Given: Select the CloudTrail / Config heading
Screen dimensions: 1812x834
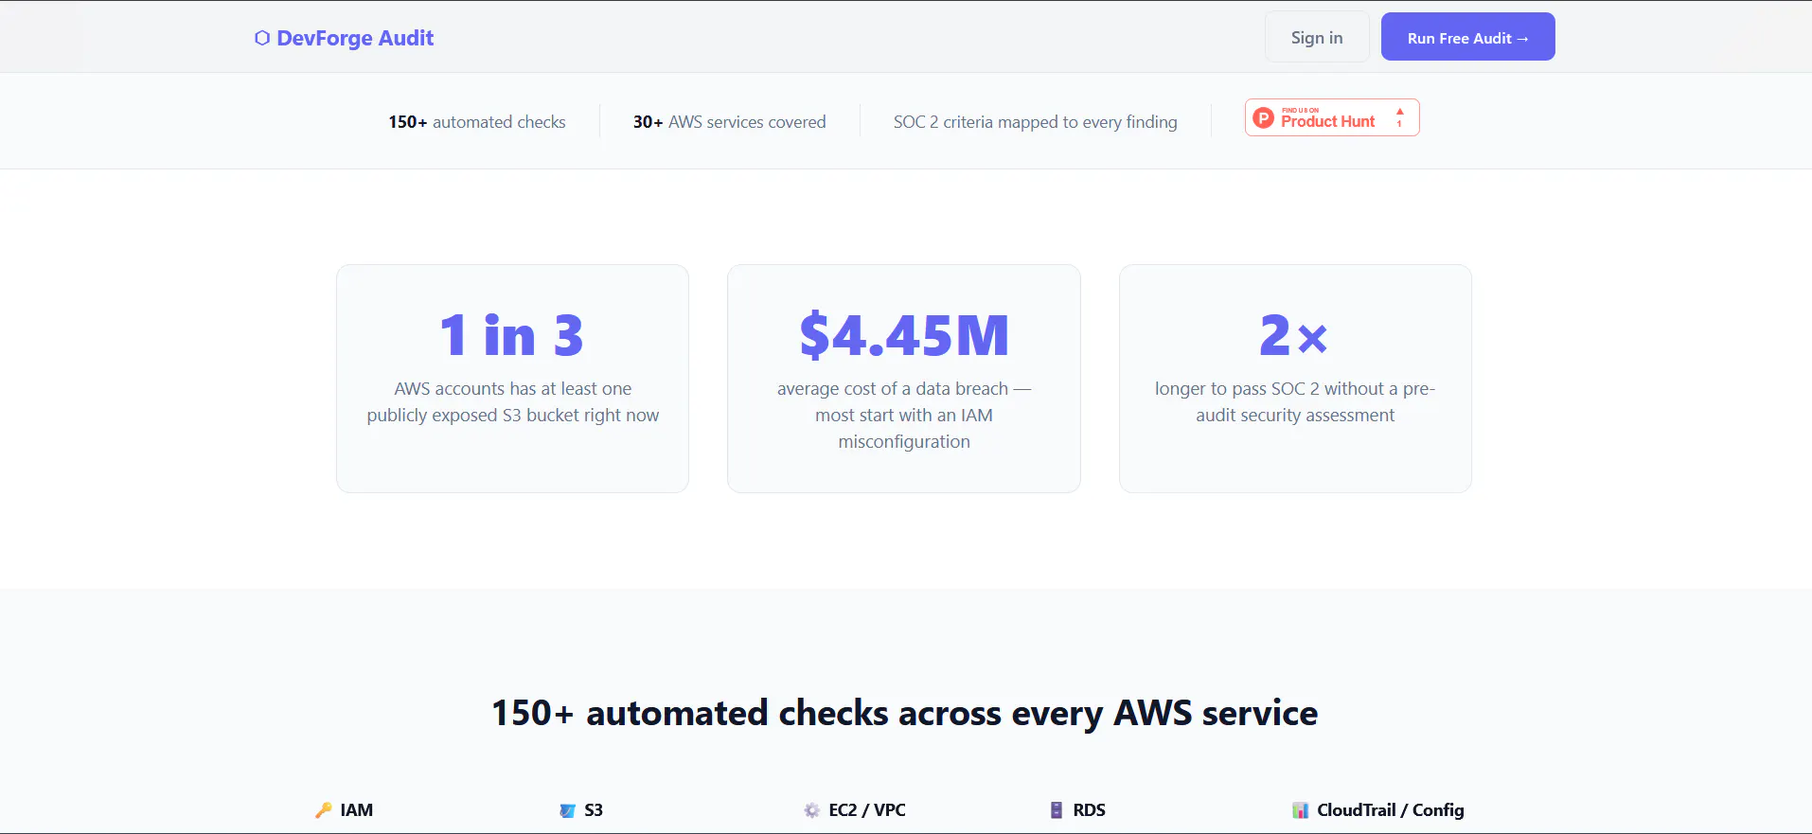Looking at the screenshot, I should click(x=1391, y=810).
